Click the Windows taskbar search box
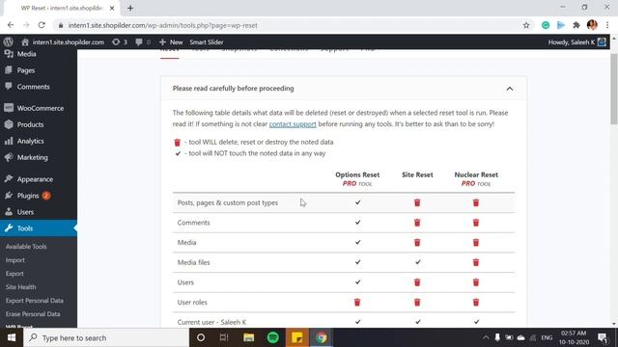The height and width of the screenshot is (347, 618). [106, 337]
